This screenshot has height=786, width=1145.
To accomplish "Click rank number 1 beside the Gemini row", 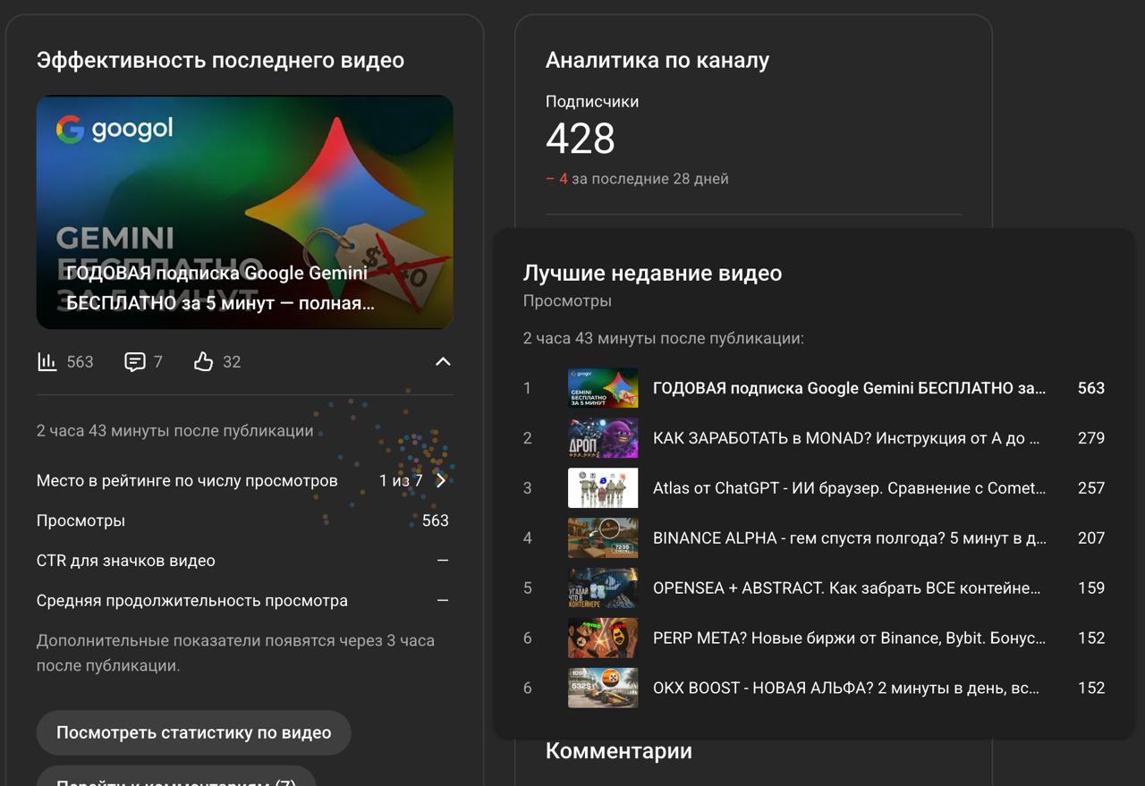I will (x=528, y=388).
